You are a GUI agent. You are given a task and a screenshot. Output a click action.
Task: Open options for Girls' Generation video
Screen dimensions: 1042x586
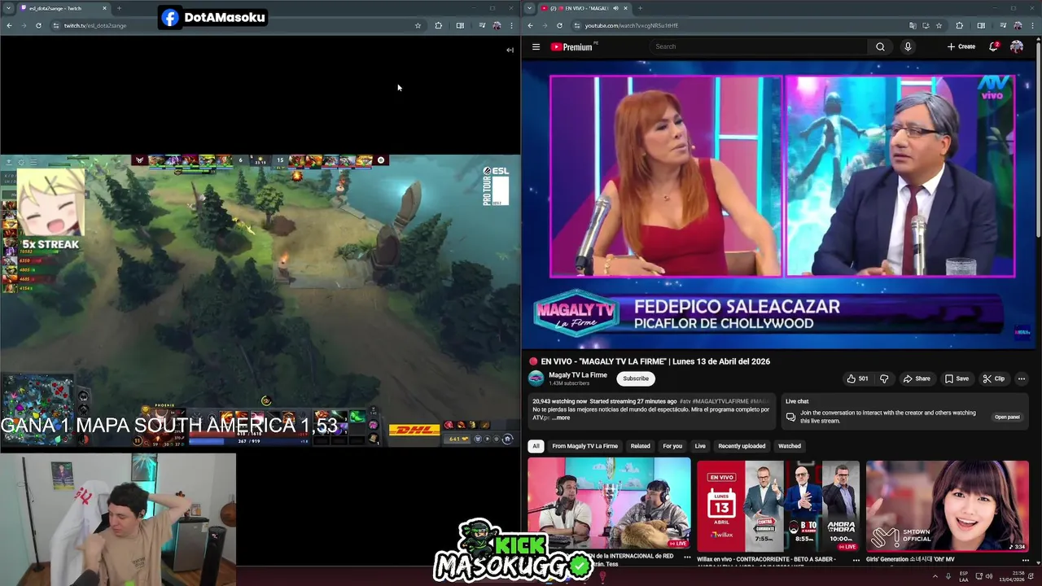coord(1026,559)
